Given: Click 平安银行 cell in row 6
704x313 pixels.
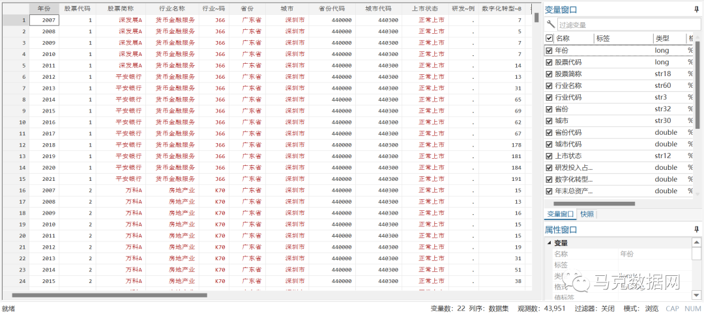Looking at the screenshot, I should pyautogui.click(x=121, y=77).
